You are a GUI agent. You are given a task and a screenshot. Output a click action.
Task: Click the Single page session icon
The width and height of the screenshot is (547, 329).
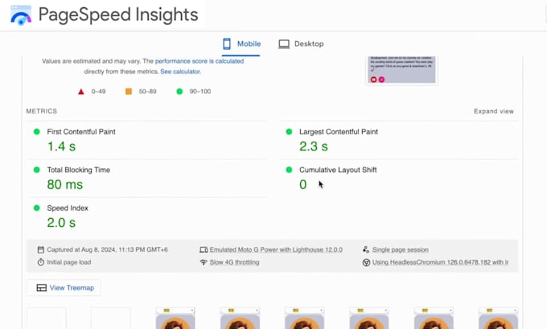(x=366, y=249)
